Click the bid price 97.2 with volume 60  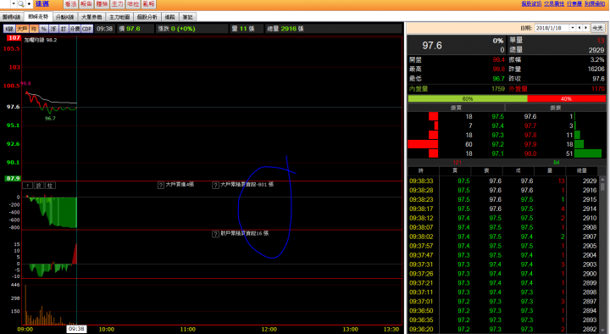[x=497, y=144]
